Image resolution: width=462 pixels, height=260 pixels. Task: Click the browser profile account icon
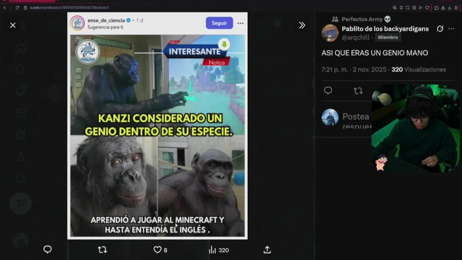(443, 8)
